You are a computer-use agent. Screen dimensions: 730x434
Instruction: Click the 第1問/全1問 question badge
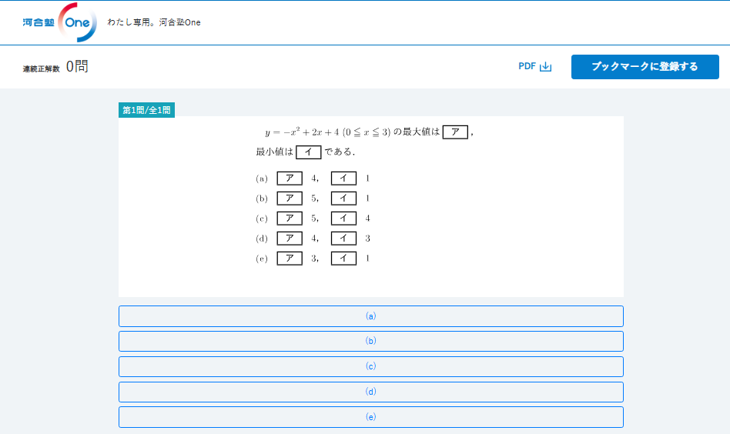point(147,110)
